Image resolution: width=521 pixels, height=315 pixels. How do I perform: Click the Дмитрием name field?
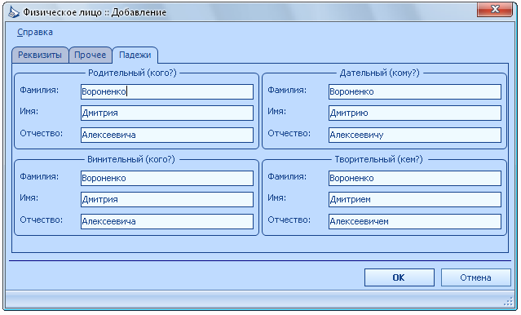pos(415,200)
